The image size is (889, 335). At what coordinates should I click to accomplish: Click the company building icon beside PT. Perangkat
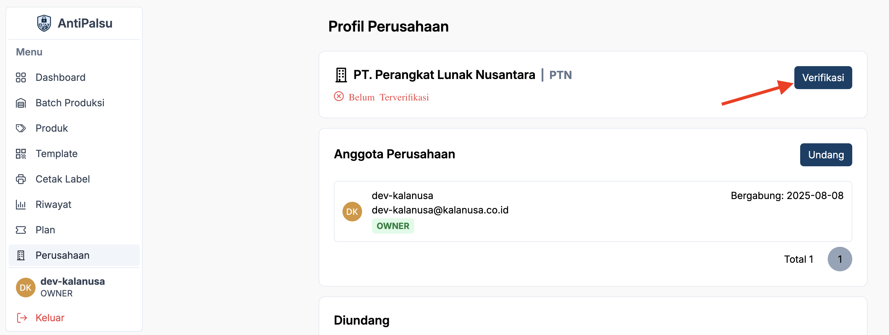tap(341, 75)
